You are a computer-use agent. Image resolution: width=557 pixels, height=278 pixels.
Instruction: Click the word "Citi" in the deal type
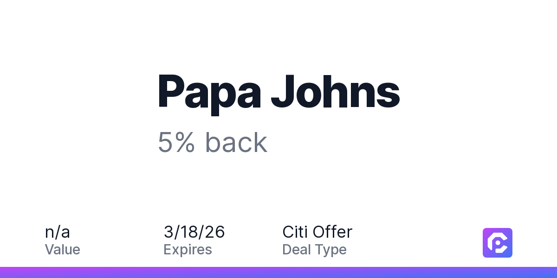point(296,232)
